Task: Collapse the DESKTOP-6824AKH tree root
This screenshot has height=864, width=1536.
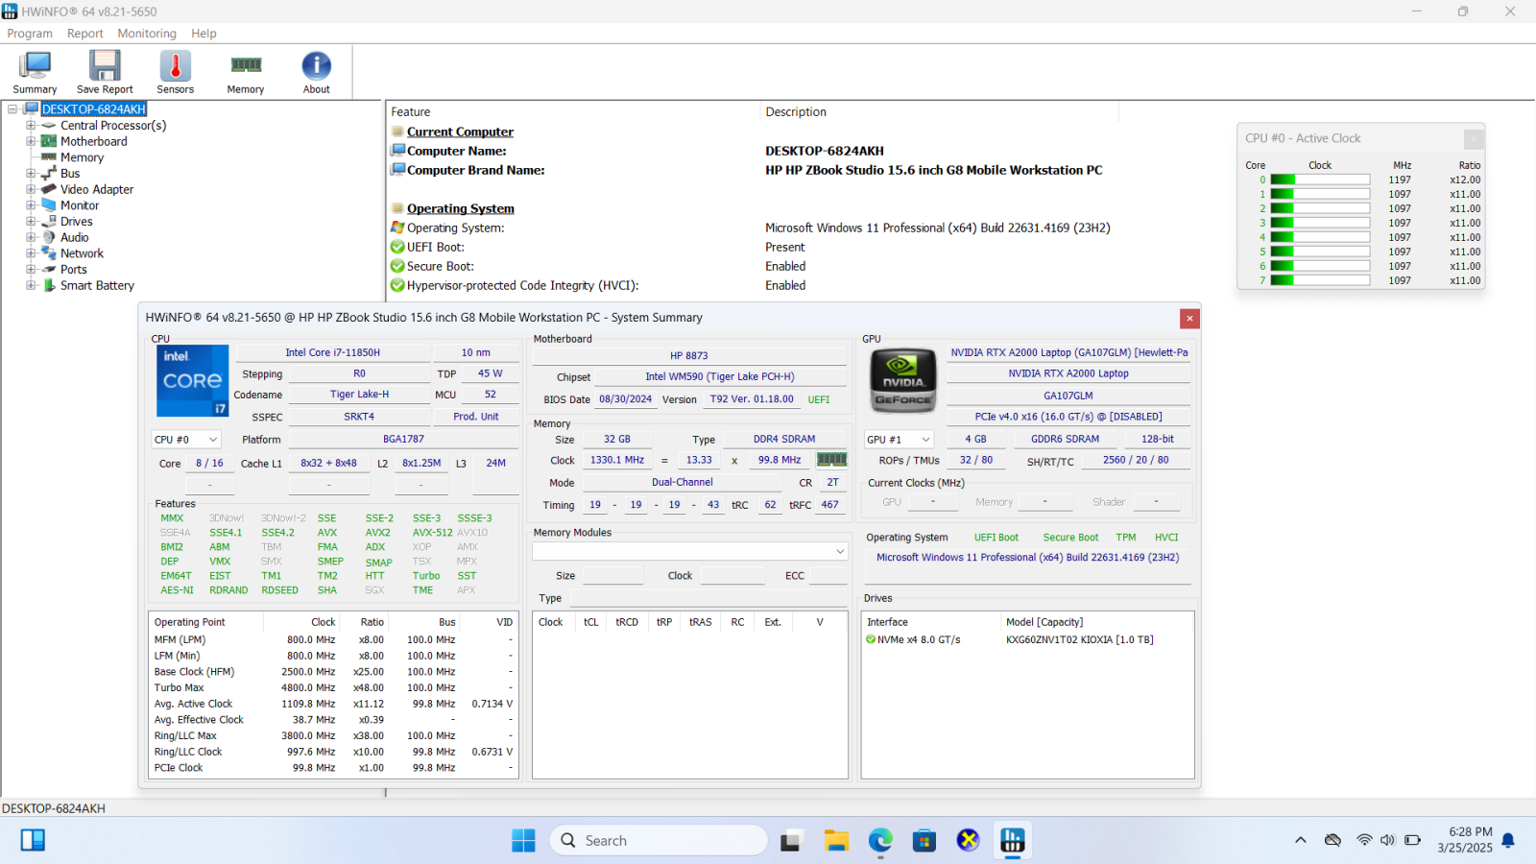Action: pyautogui.click(x=12, y=109)
